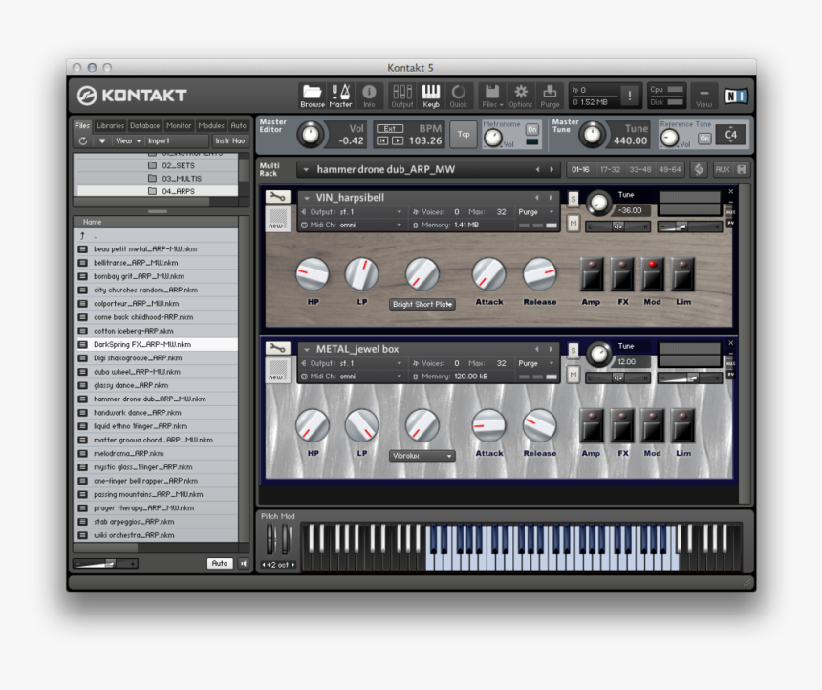This screenshot has width=822, height=690.
Task: Open METAL_jewel box instrument name dropdown
Action: [307, 349]
